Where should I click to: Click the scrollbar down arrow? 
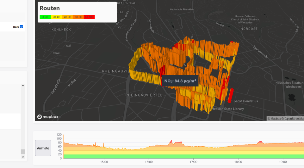coord(23,157)
